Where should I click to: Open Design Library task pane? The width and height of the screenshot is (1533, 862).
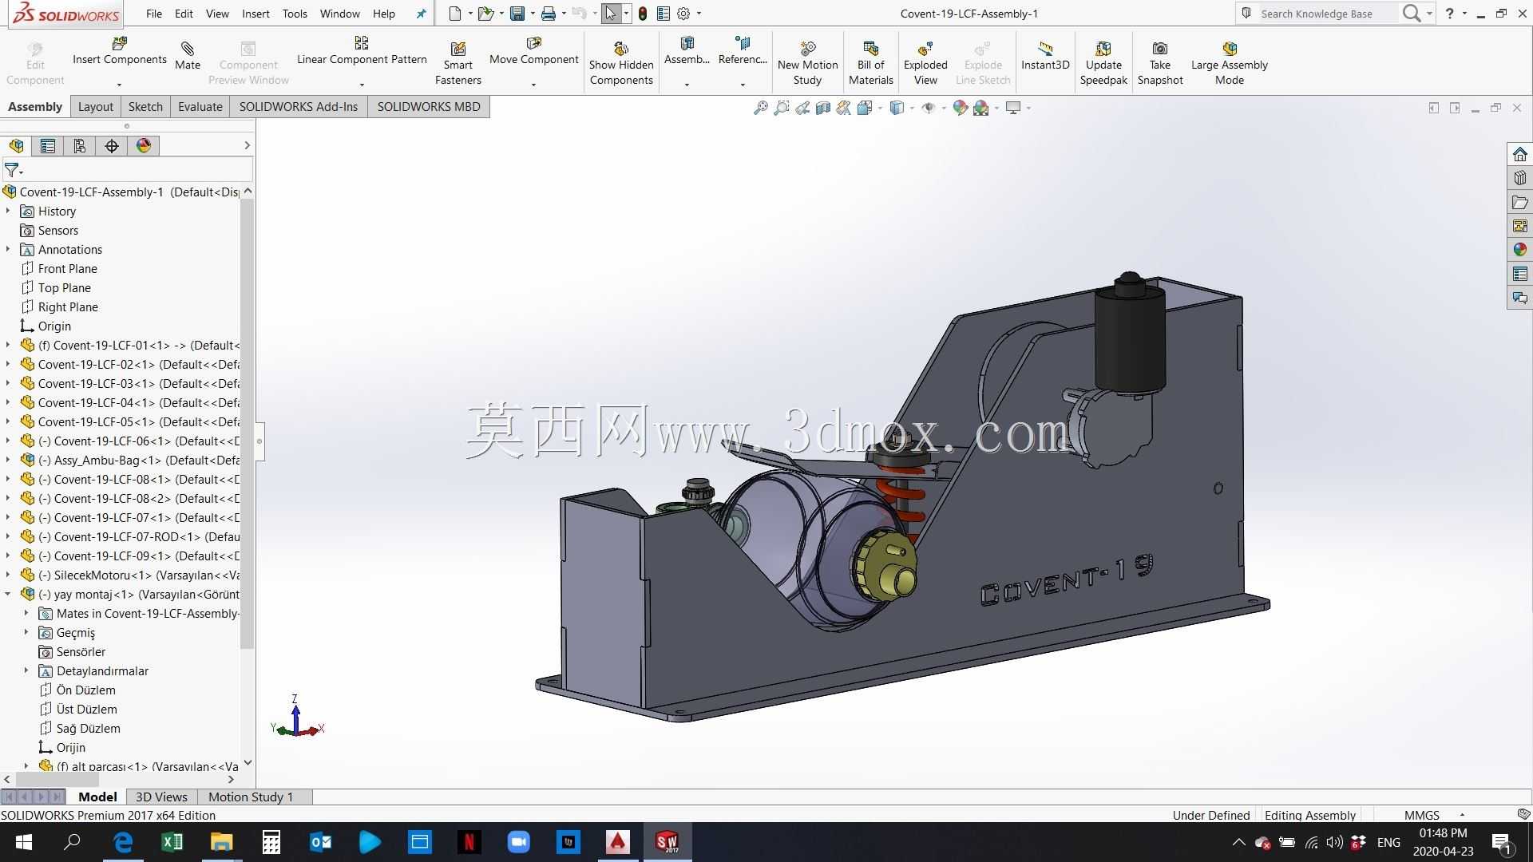1519,178
